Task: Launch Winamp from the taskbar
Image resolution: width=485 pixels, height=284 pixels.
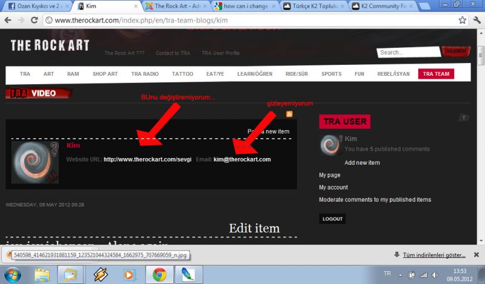Action: coord(100,274)
